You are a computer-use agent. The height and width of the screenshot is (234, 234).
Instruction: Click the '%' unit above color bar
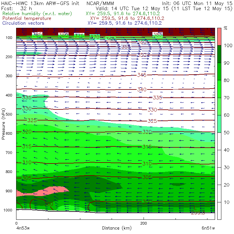pos(225,28)
